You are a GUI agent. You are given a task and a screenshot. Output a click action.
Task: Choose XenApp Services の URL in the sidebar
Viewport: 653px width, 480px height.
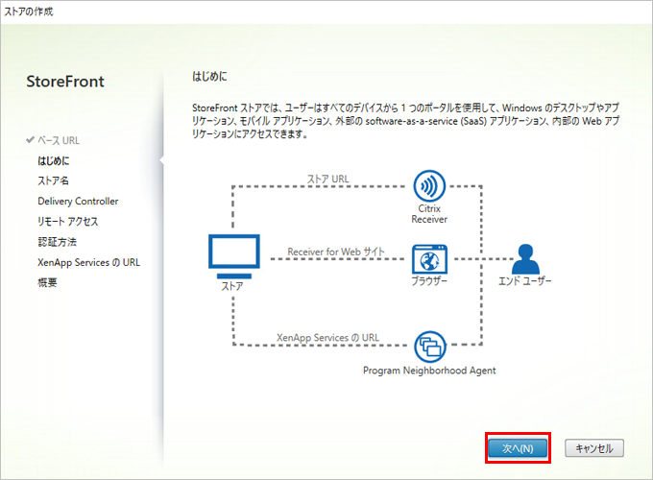(88, 262)
